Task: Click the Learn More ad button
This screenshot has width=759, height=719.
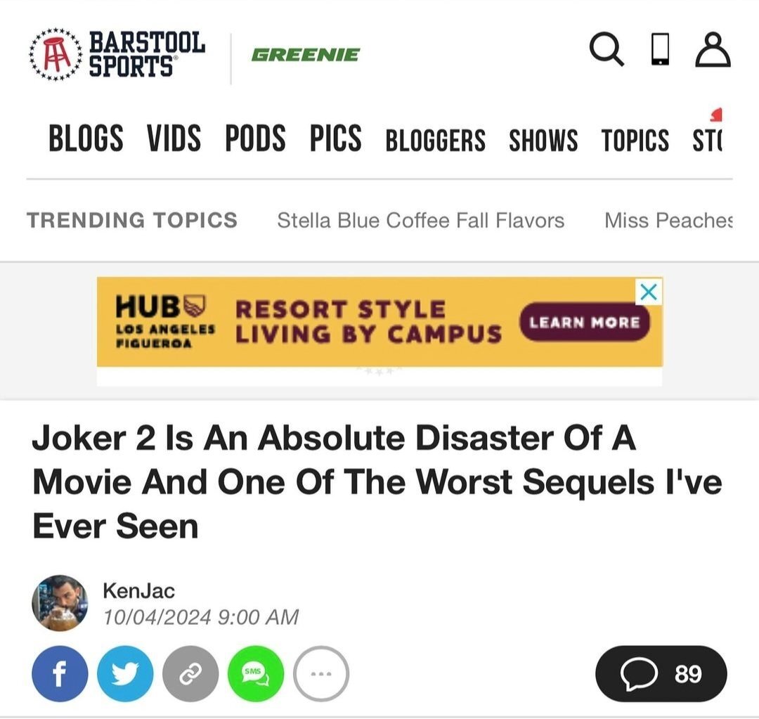Action: 584,323
